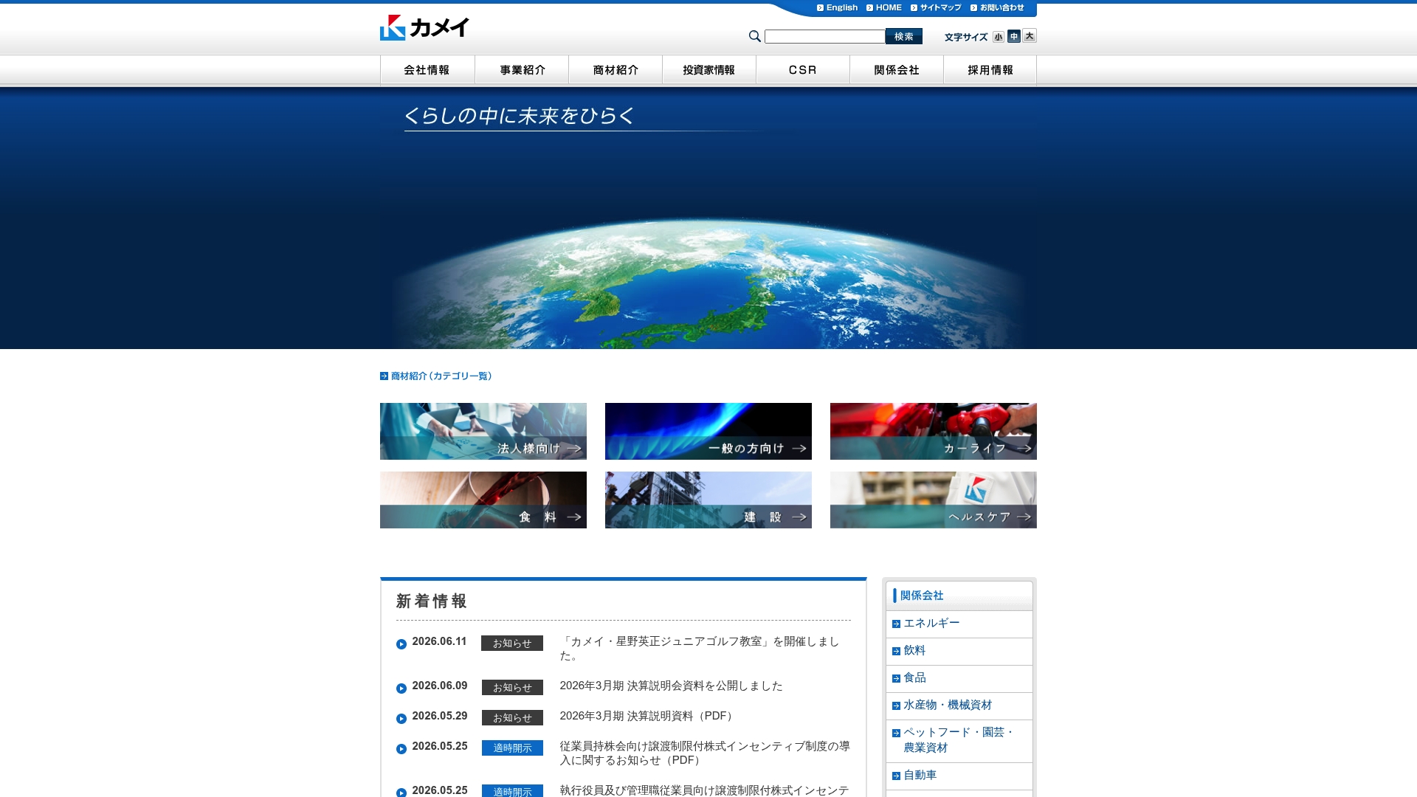This screenshot has width=1417, height=797.
Task: Open the English site link
Action: click(x=837, y=7)
